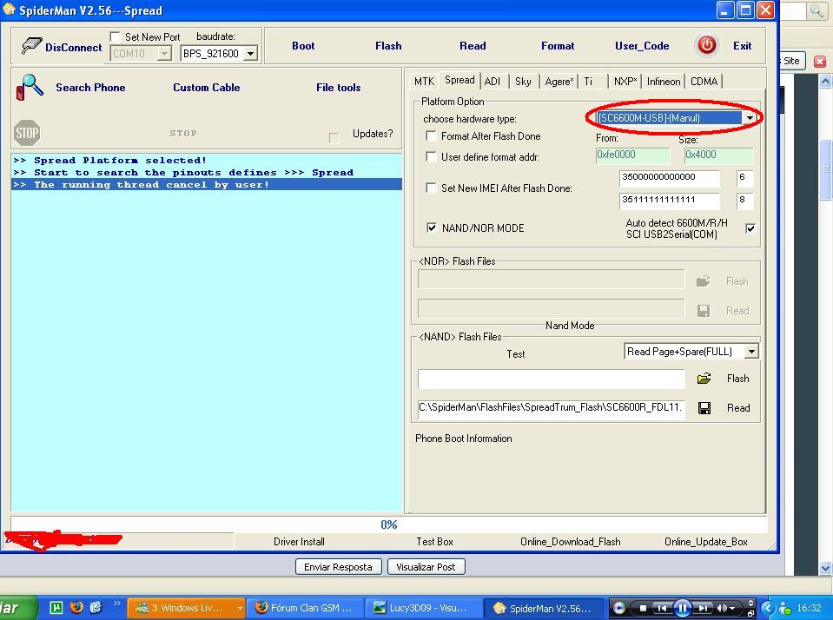Restore media player from taskbar toolbar

tap(750, 613)
